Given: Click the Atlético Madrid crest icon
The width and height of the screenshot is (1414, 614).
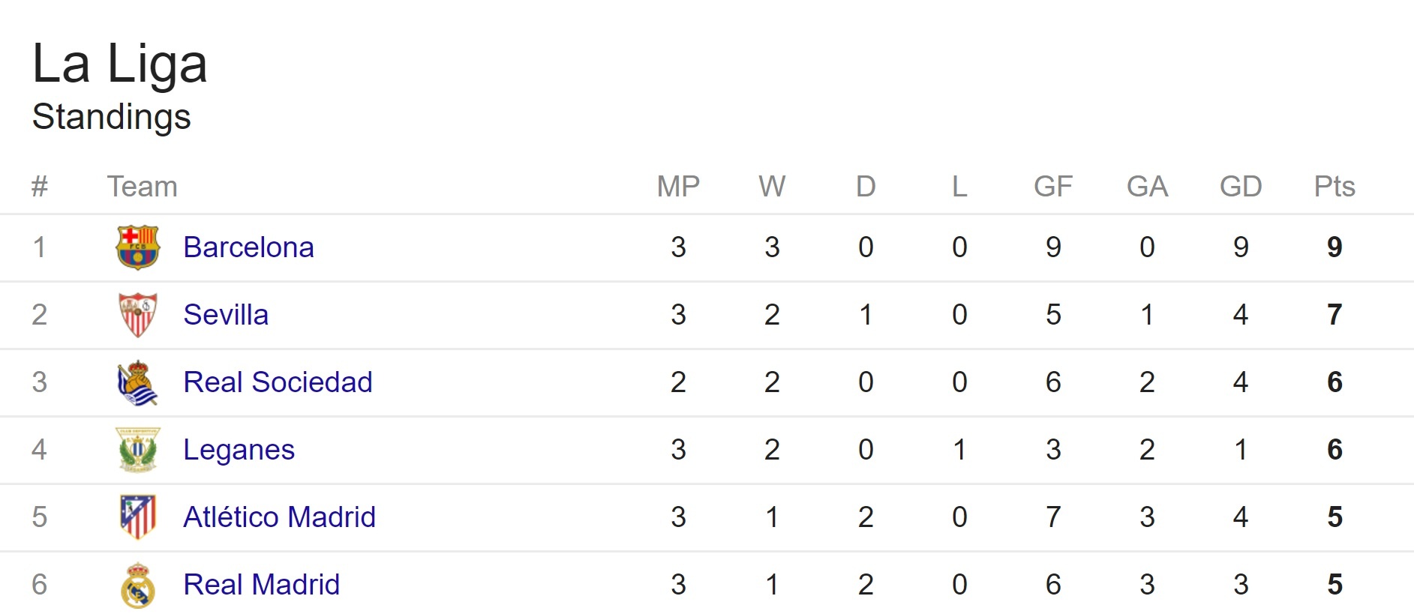Looking at the screenshot, I should coord(138,517).
